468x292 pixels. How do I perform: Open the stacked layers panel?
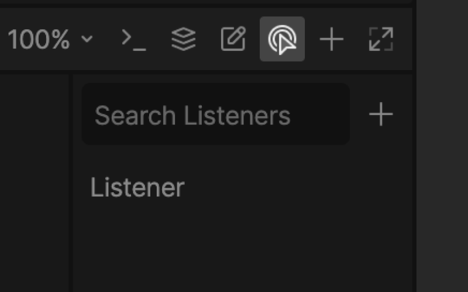click(184, 39)
